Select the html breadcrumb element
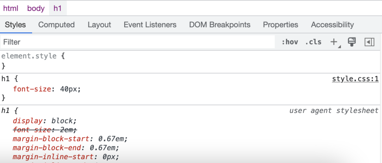This screenshot has width=382, height=163. point(11,8)
